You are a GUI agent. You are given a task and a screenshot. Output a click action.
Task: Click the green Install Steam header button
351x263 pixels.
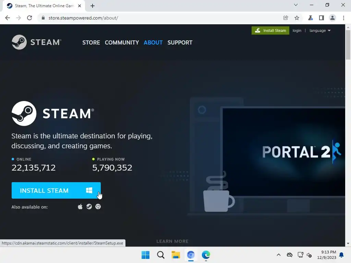click(270, 30)
